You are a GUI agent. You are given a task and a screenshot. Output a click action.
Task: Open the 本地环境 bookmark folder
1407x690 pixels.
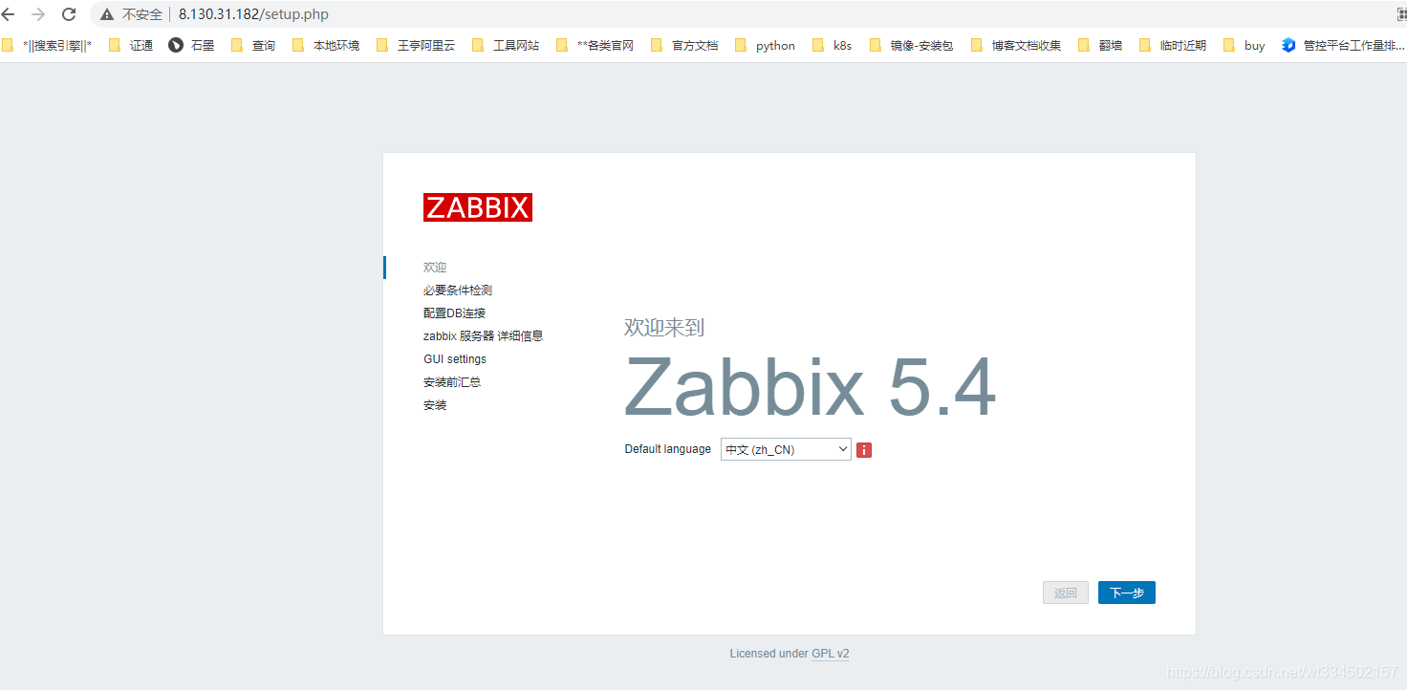coord(326,45)
